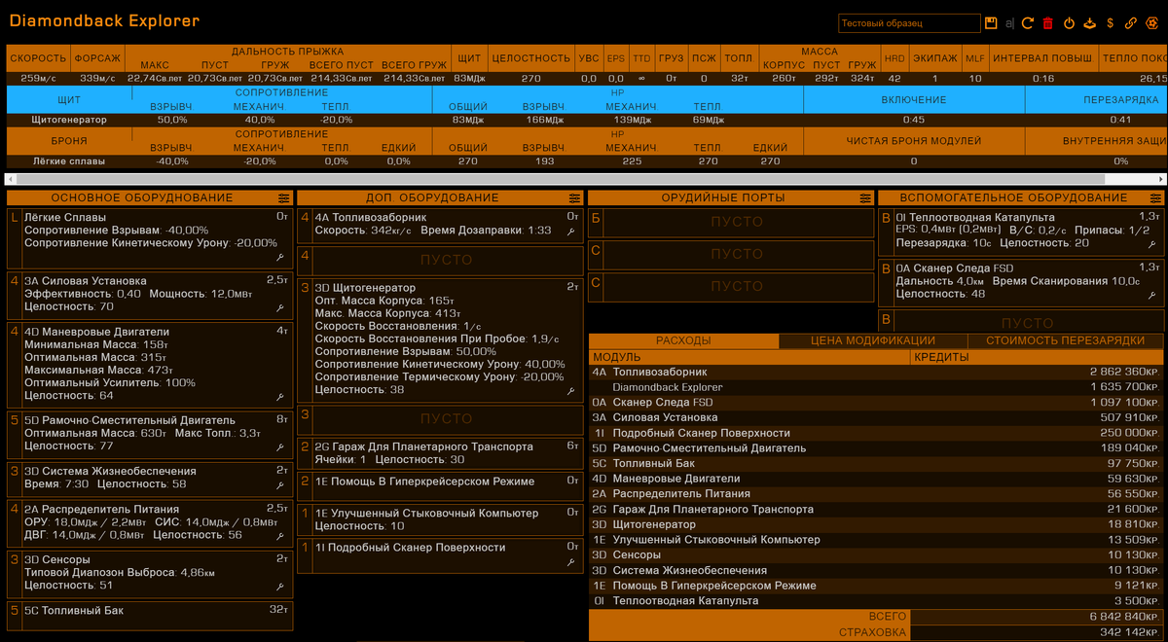
Task: Open 2G Гараж Для Планетарного Транспорта slot
Action: tap(440, 452)
